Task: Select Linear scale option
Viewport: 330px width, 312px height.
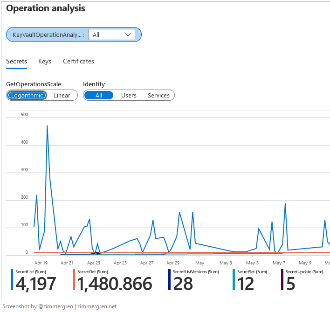Action: 62,95
